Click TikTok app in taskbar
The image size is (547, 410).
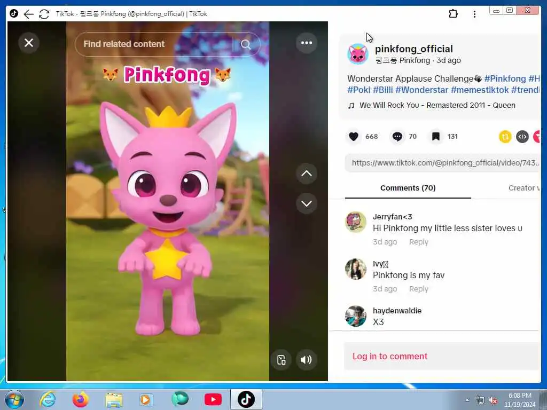tap(246, 399)
